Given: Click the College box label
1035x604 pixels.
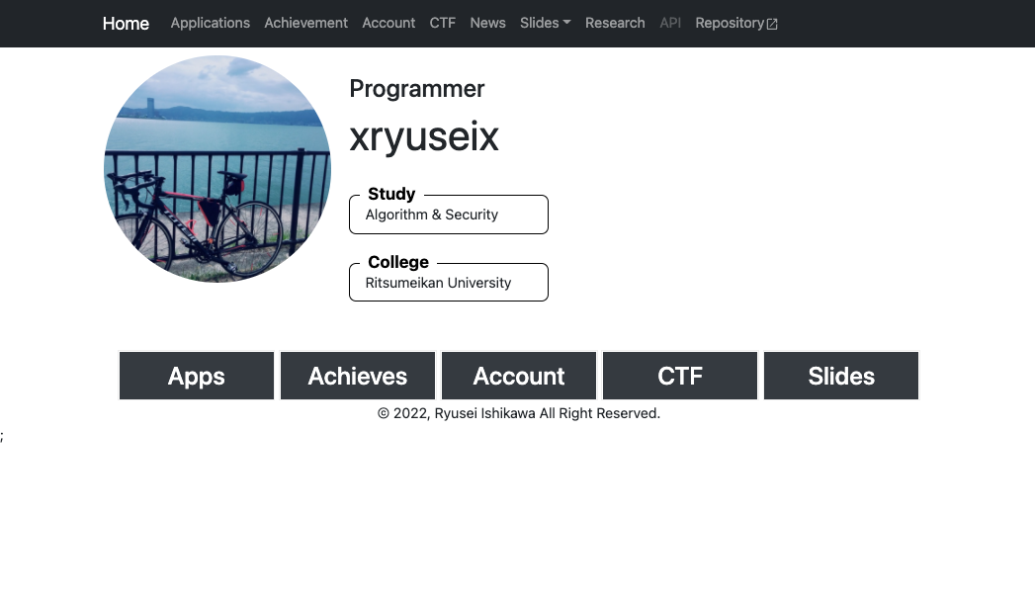Looking at the screenshot, I should [398, 262].
